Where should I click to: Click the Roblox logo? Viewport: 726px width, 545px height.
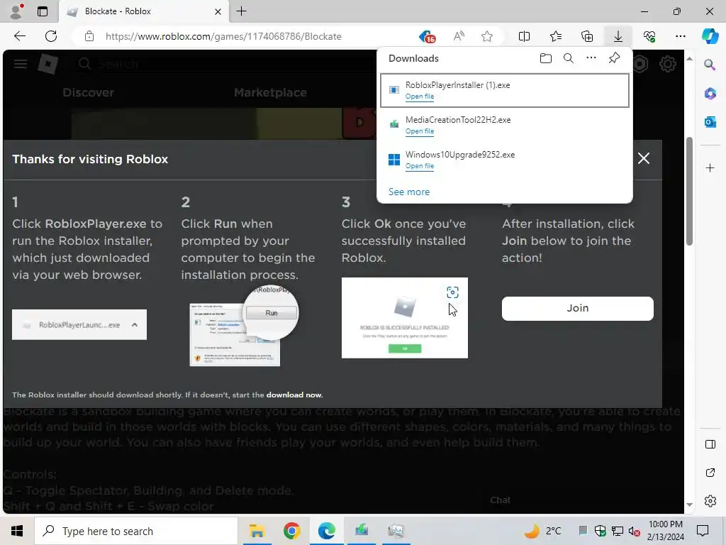48,64
